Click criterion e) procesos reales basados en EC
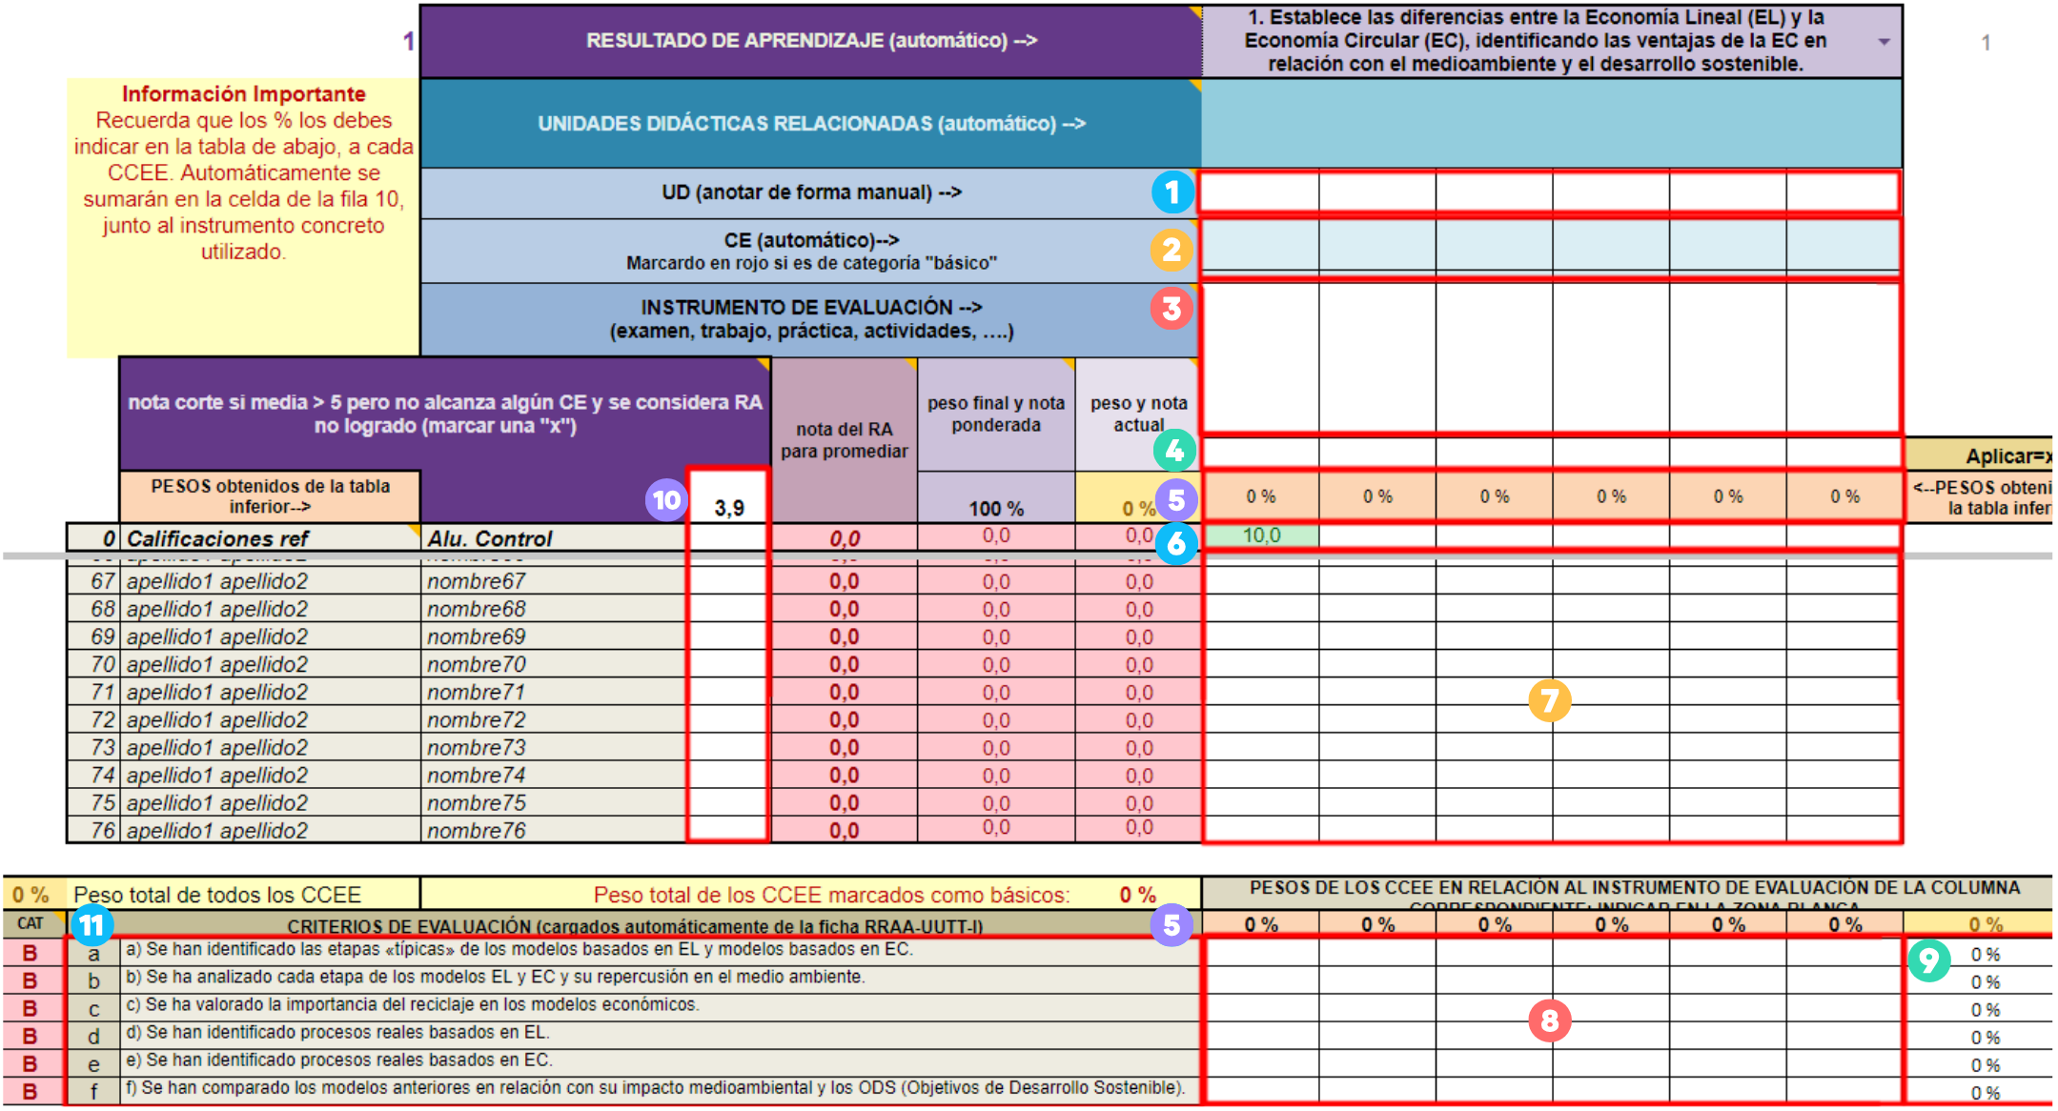 click(x=660, y=1060)
